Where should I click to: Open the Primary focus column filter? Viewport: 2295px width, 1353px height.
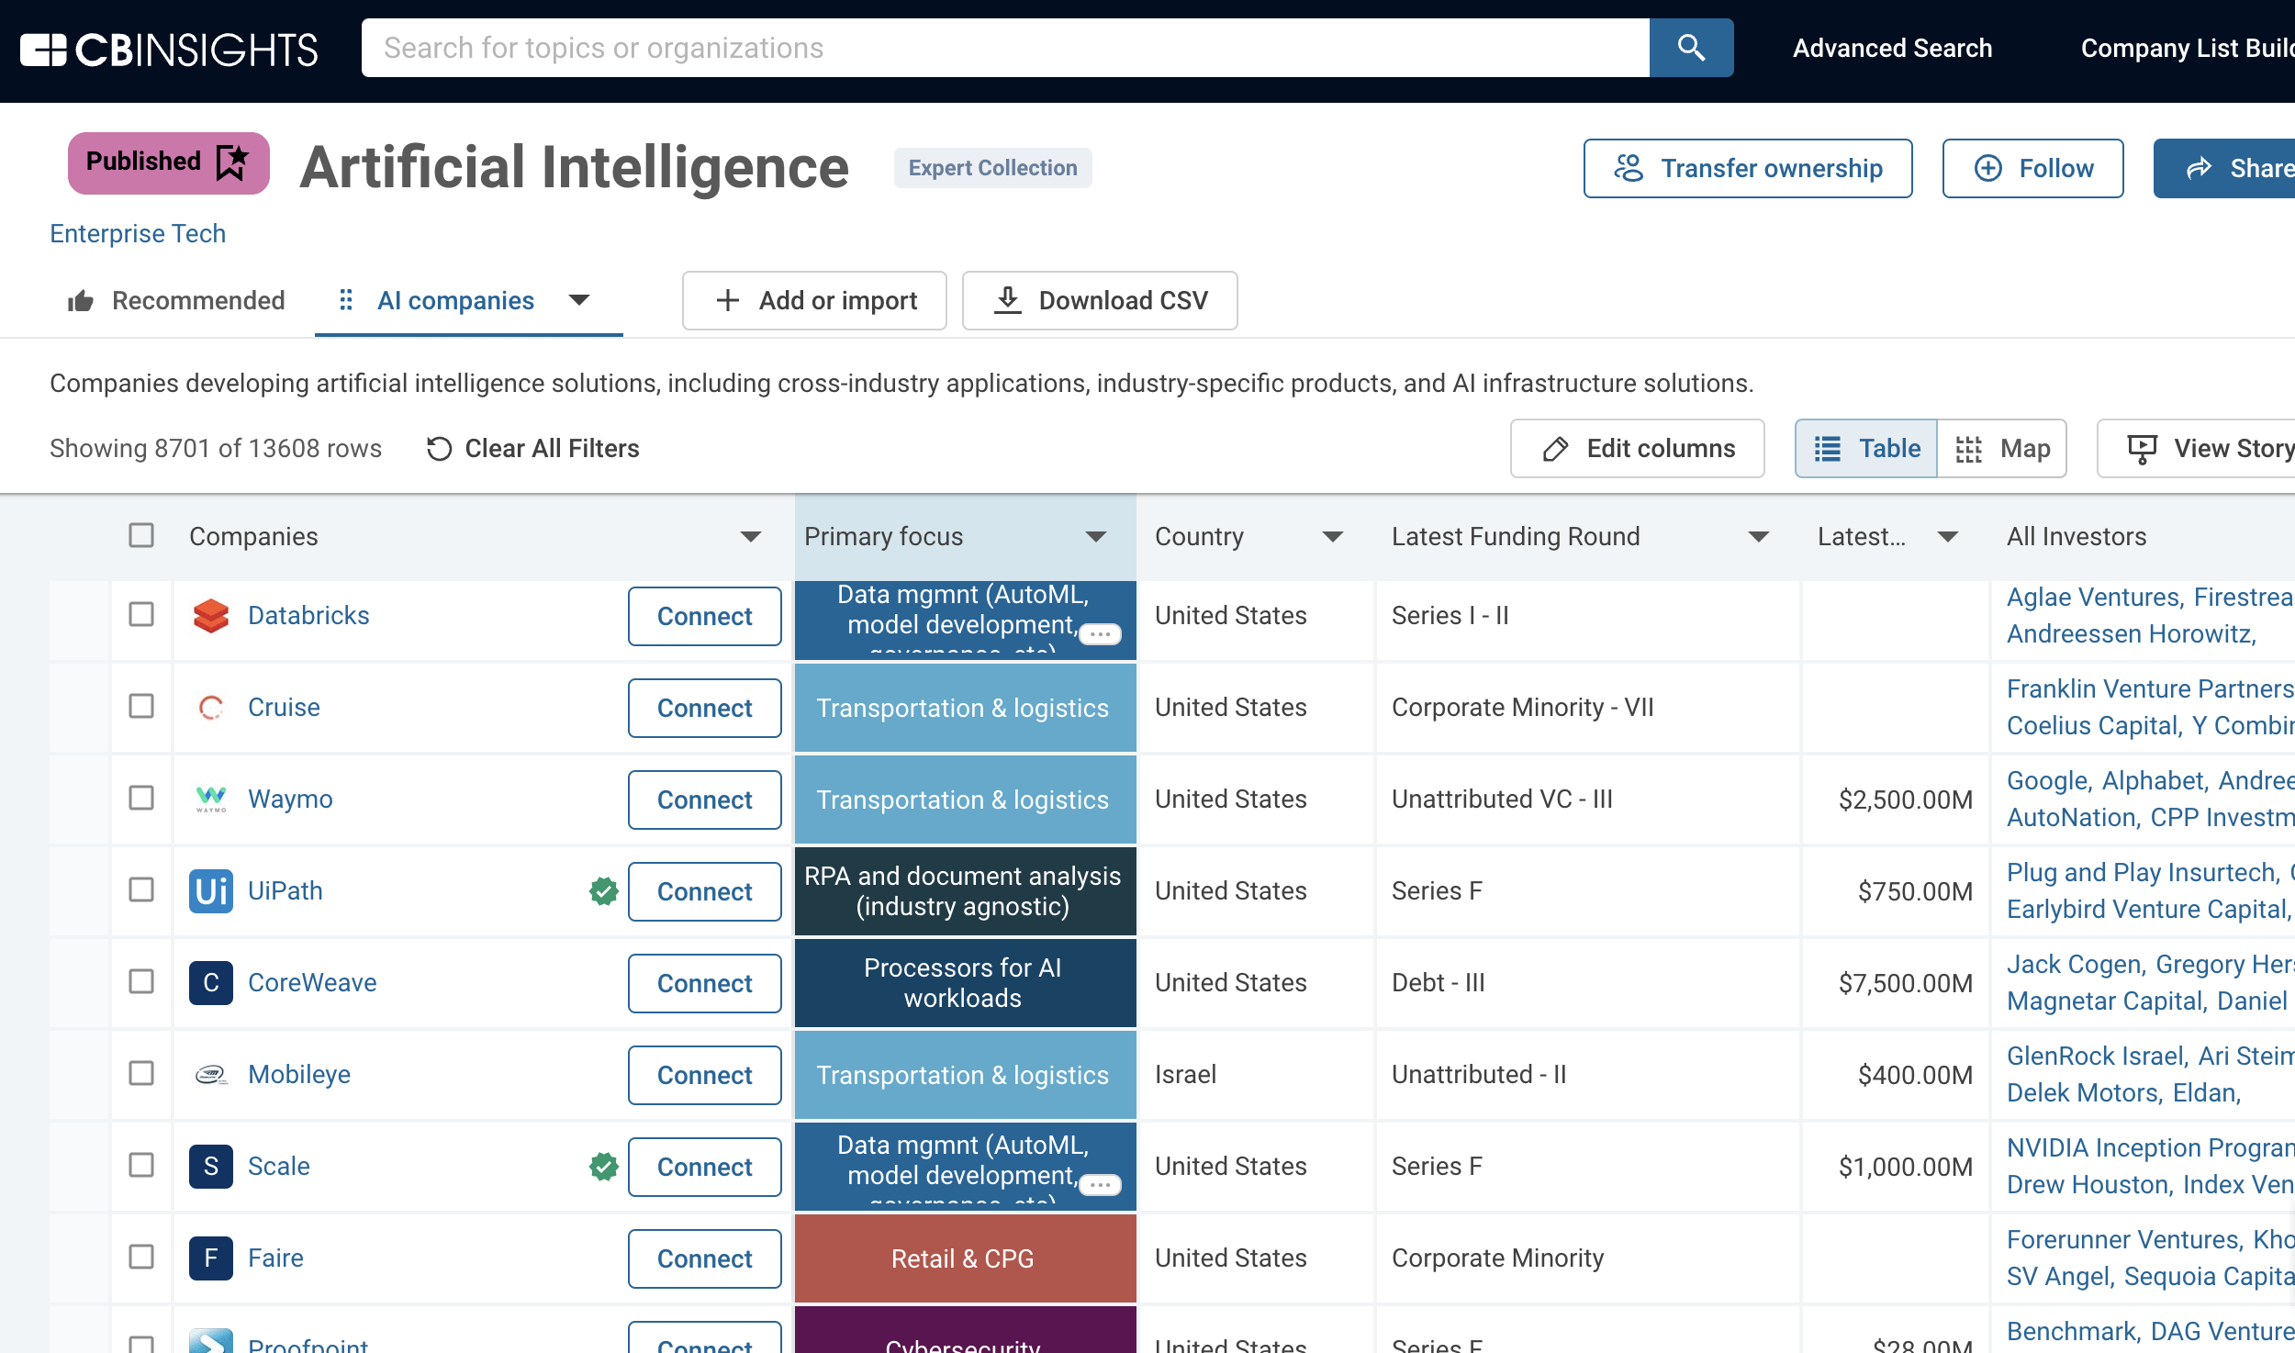(x=1096, y=536)
